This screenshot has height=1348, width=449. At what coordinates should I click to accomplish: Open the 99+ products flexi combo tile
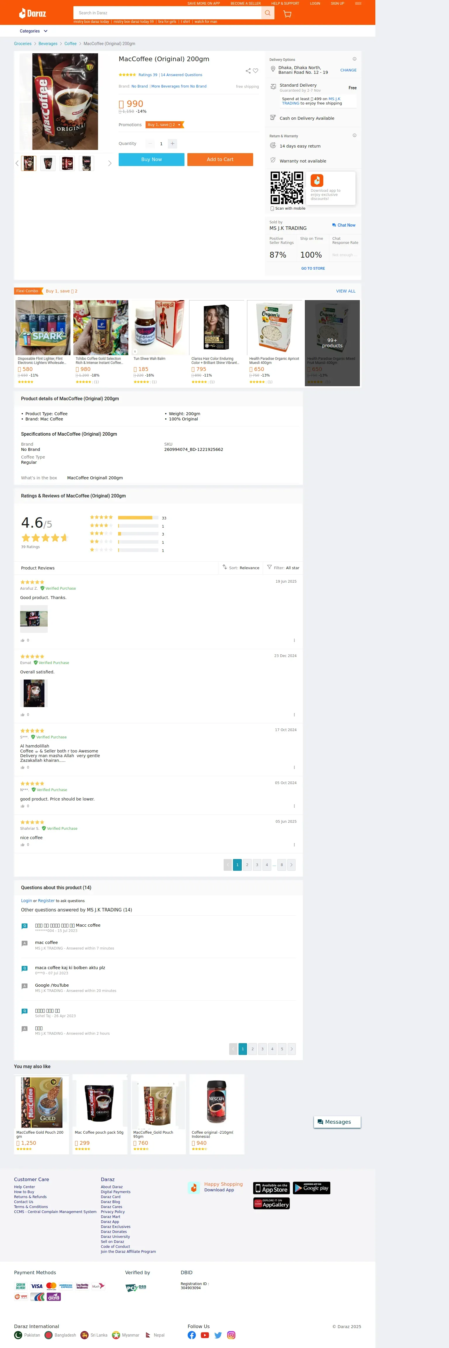[332, 343]
